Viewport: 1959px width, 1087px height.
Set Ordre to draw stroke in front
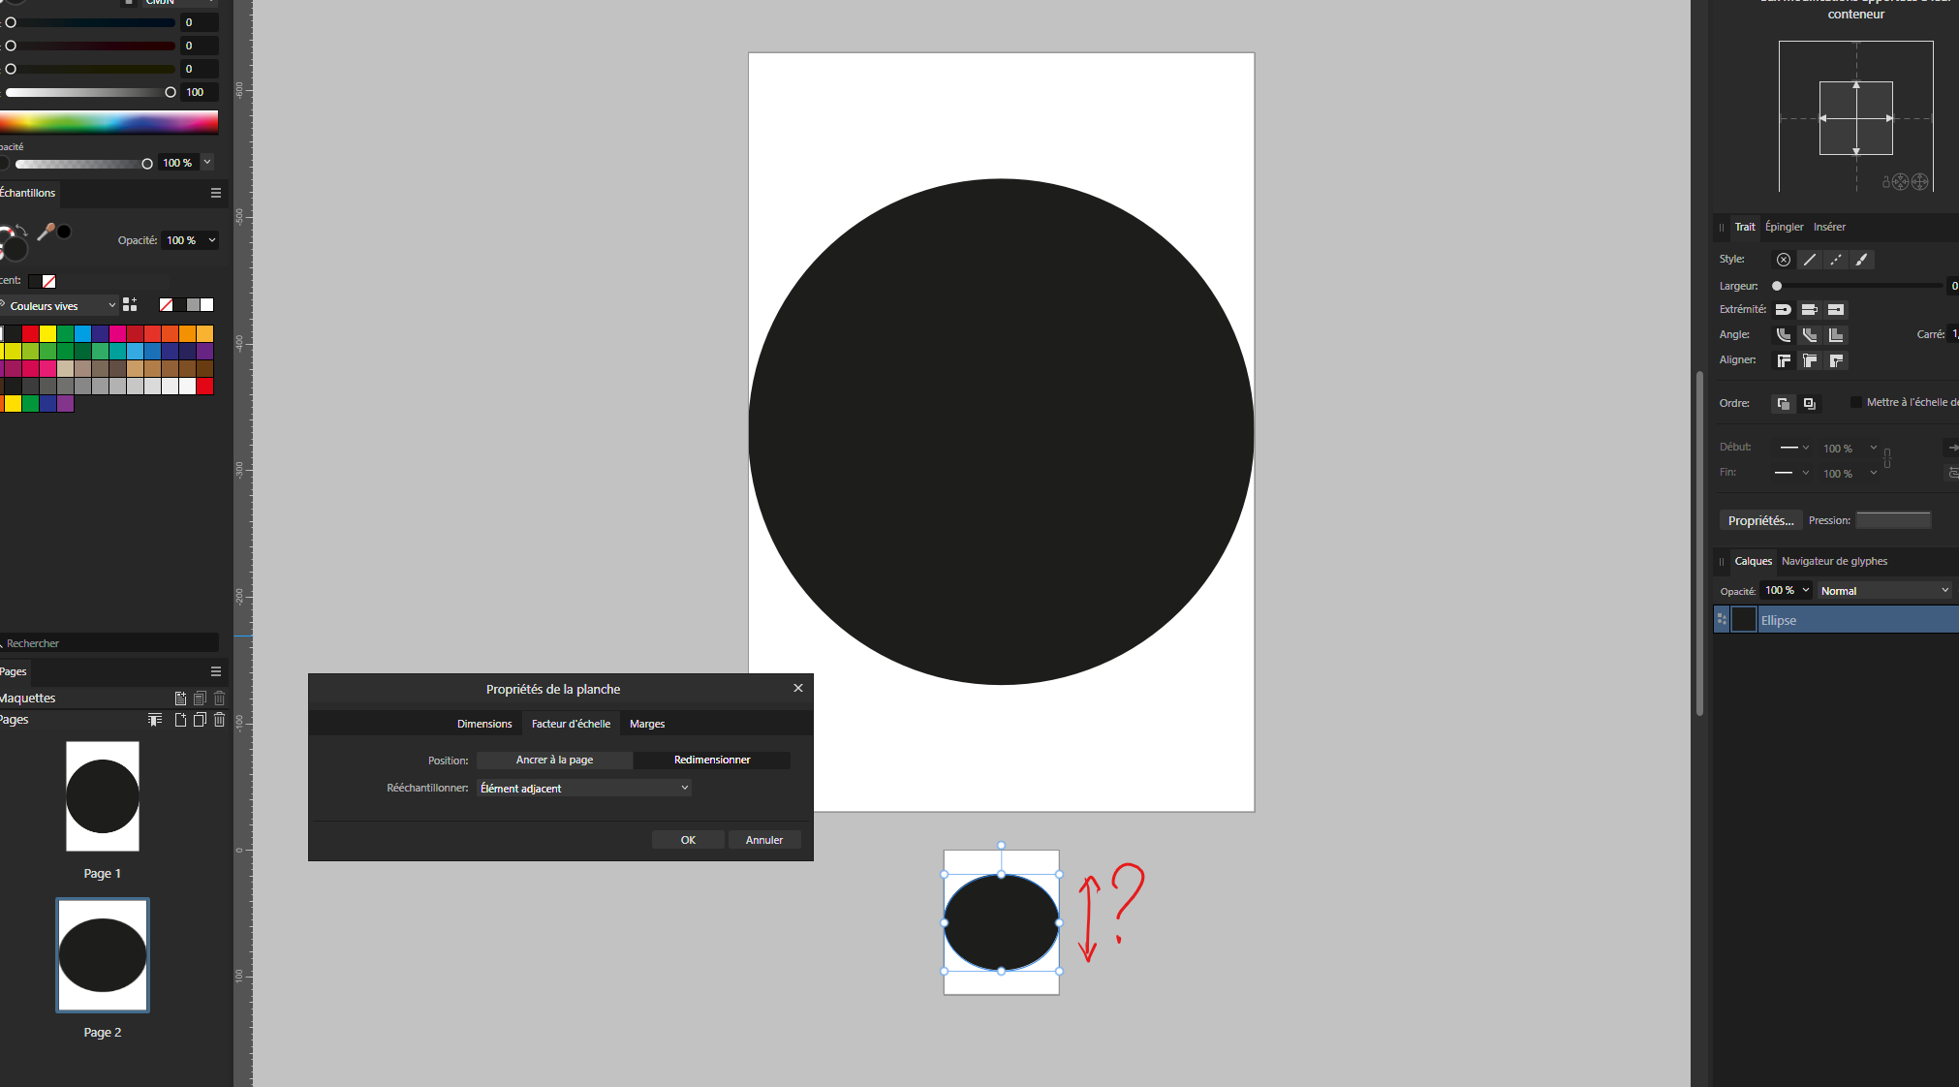click(x=1809, y=404)
